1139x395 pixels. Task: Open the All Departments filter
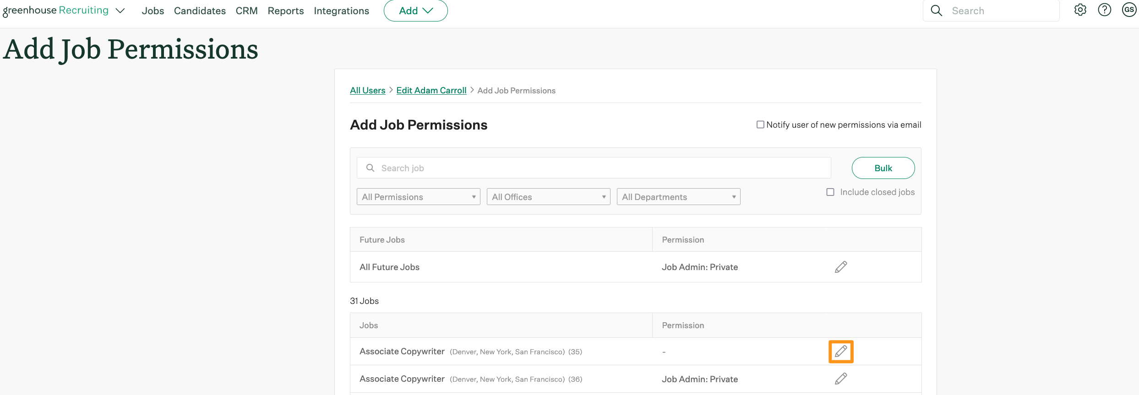(678, 197)
